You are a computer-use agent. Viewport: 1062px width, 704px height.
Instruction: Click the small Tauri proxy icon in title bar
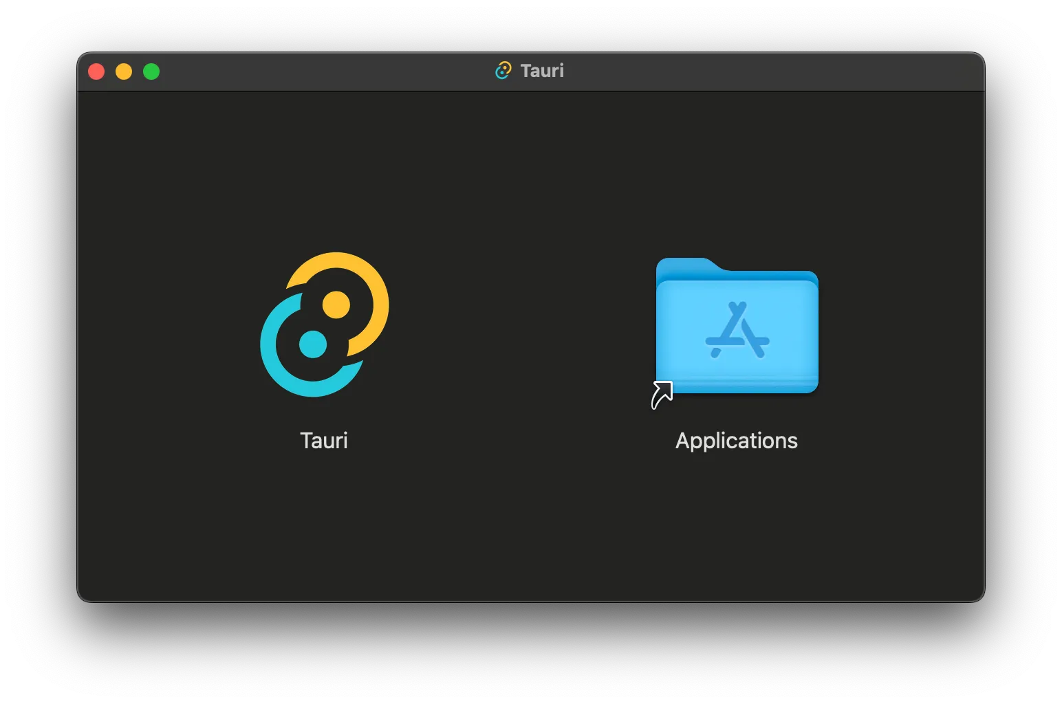click(503, 71)
